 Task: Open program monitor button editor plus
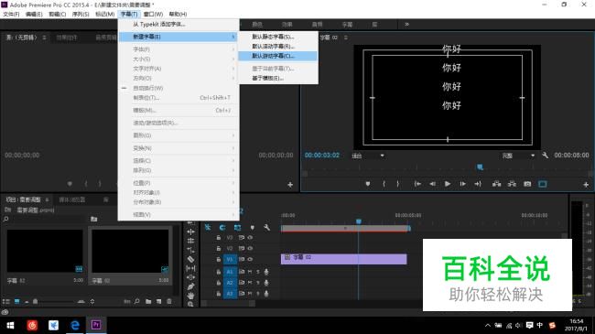point(586,185)
